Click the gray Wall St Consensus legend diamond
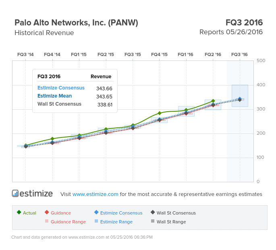 (153, 212)
